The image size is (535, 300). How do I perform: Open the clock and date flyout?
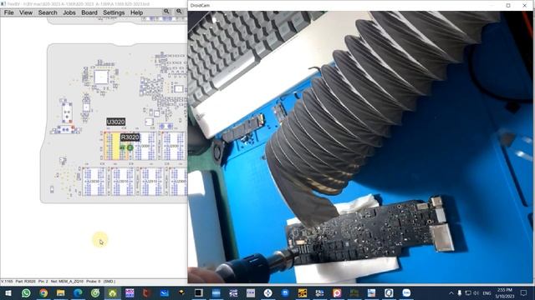[505, 292]
